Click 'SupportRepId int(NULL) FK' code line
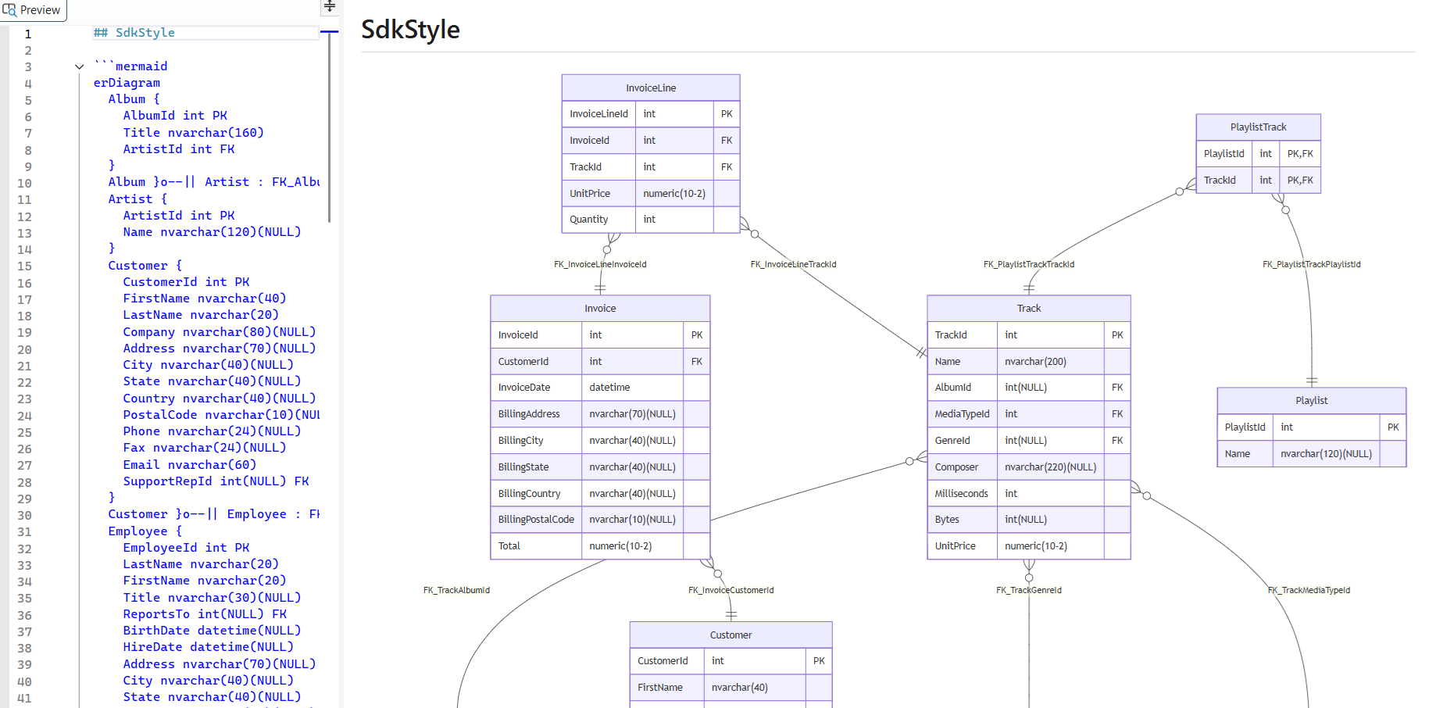The image size is (1429, 708). (216, 481)
